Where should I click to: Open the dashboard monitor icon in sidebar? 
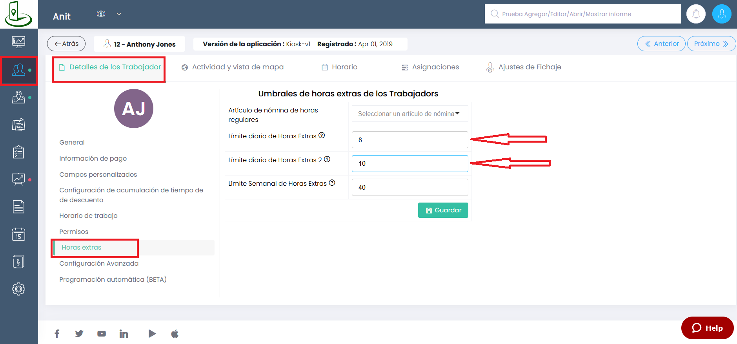pos(18,42)
